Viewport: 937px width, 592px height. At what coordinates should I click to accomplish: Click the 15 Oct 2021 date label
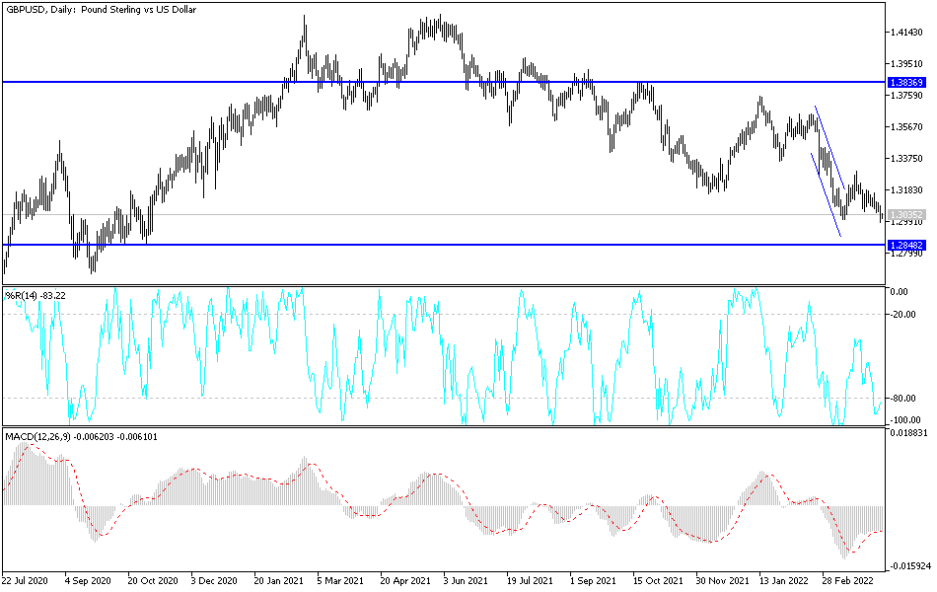pyautogui.click(x=658, y=580)
